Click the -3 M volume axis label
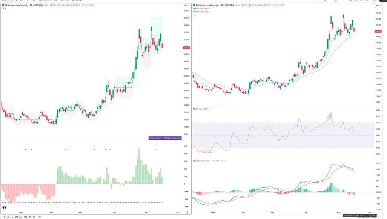Viewport: 387px width, 219px height. point(186,207)
